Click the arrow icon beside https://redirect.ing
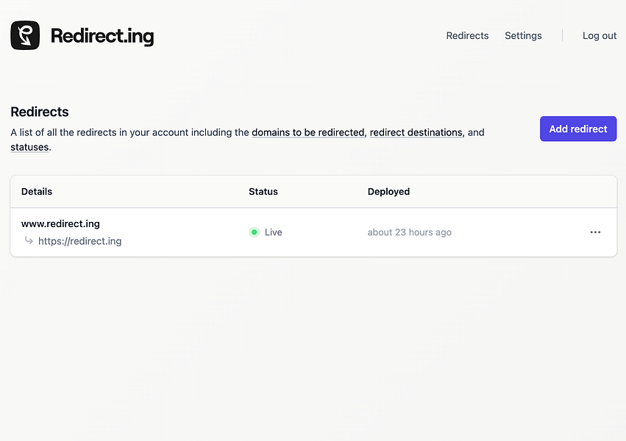 point(26,240)
